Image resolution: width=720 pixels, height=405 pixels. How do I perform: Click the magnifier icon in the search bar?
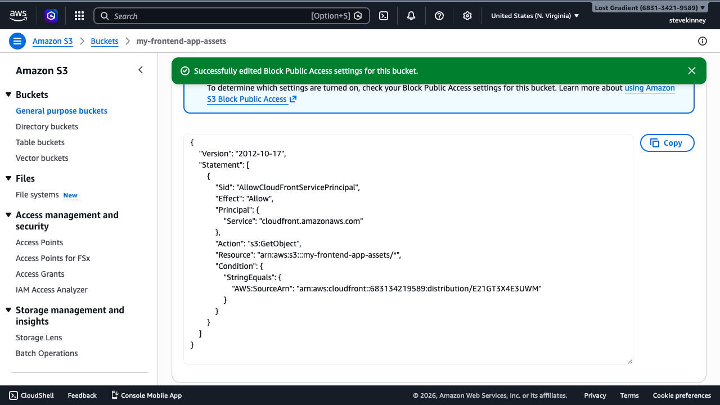pyautogui.click(x=105, y=16)
